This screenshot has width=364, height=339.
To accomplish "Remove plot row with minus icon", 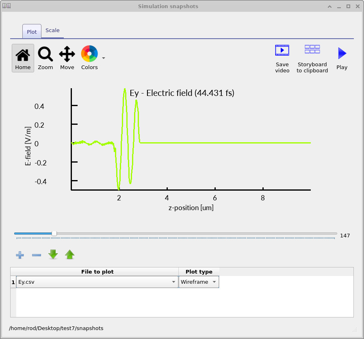I will (37, 255).
